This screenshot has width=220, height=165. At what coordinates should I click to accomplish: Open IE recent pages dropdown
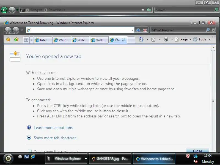click(22, 30)
